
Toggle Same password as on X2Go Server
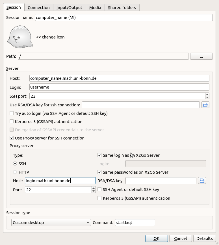tap(99, 172)
